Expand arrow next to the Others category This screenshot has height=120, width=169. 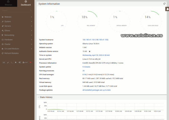pos(32,30)
